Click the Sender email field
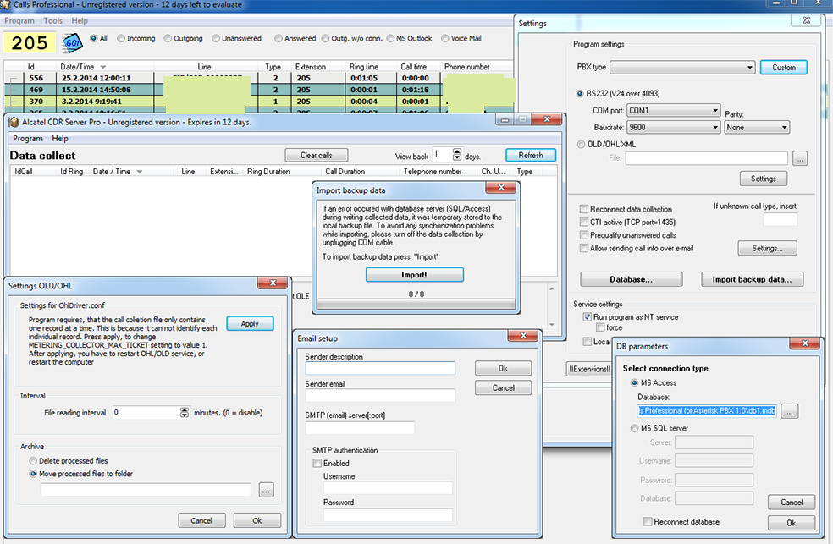Screen dimensions: 833x544 (380, 395)
